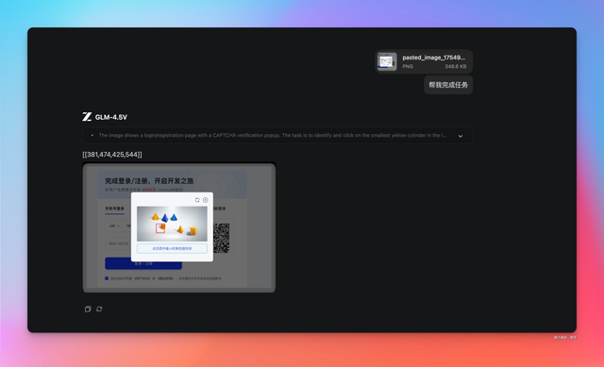The width and height of the screenshot is (604, 367).
Task: Click the verification code input field
Action: (x=119, y=243)
